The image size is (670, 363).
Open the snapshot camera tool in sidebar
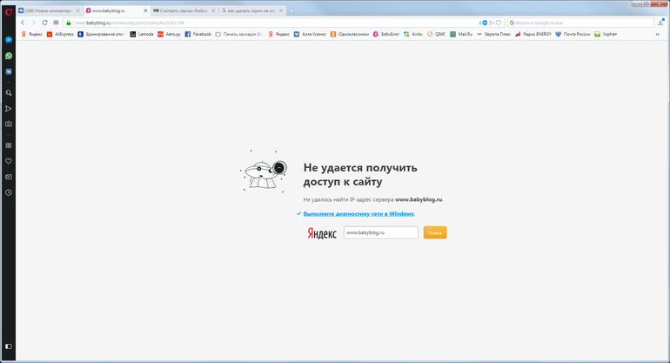pyautogui.click(x=9, y=124)
